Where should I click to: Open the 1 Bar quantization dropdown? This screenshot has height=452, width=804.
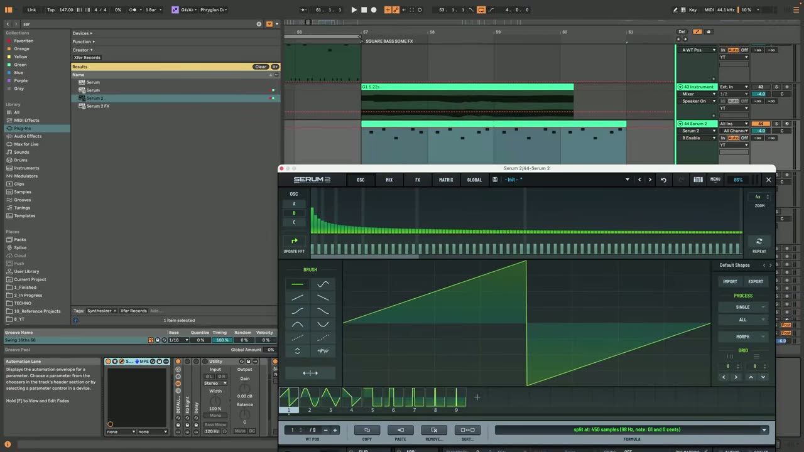(153, 10)
